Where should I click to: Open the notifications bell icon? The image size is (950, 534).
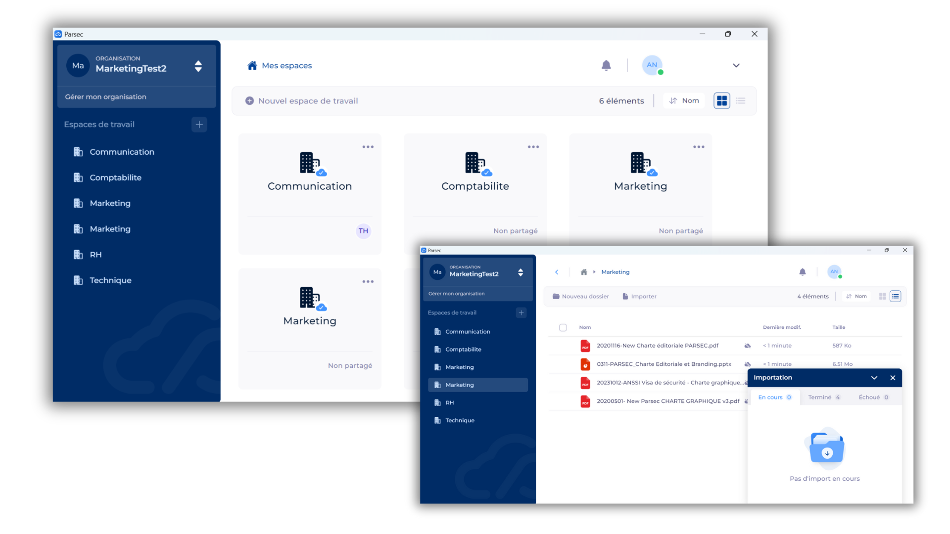click(x=606, y=65)
